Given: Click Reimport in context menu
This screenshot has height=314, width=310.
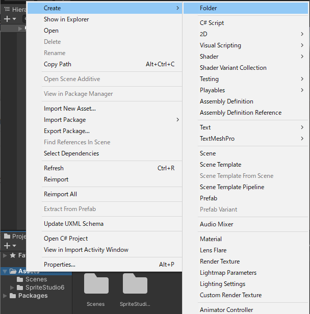Looking at the screenshot, I should 105,179.
